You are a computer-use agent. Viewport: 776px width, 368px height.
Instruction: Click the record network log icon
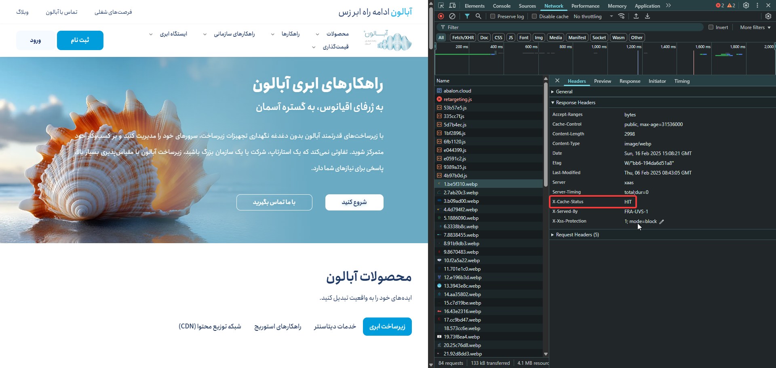pyautogui.click(x=441, y=16)
